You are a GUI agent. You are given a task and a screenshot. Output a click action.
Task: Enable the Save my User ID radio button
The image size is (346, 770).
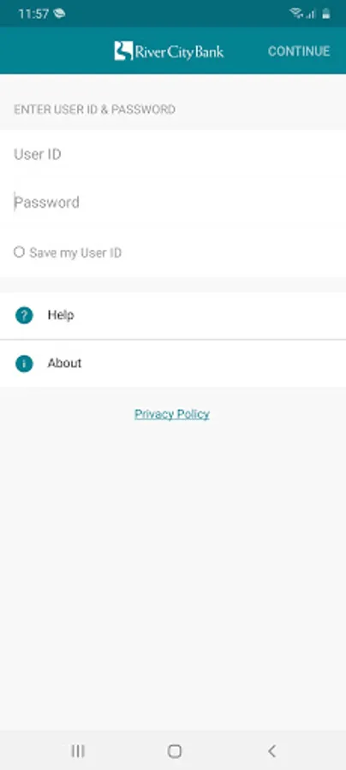pyautogui.click(x=19, y=252)
